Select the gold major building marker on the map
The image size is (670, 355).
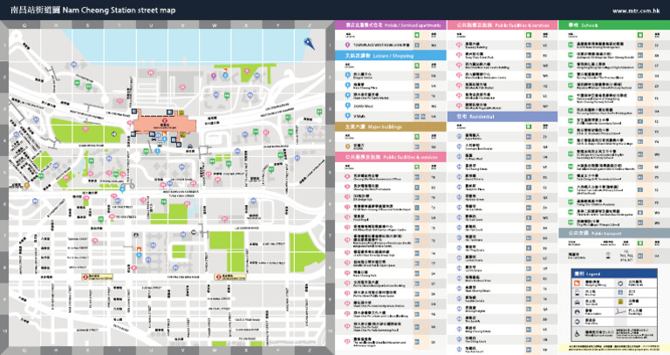coord(26,186)
